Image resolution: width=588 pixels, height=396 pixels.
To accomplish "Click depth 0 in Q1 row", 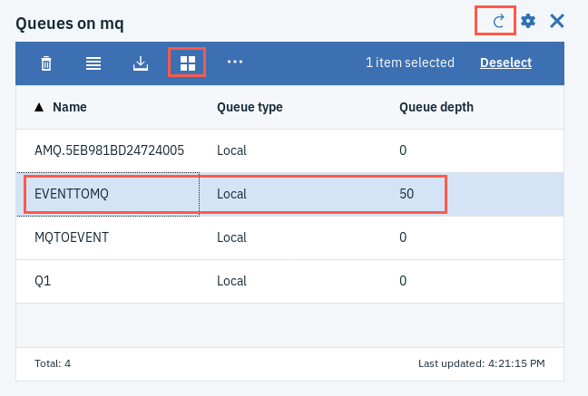I will coord(403,281).
